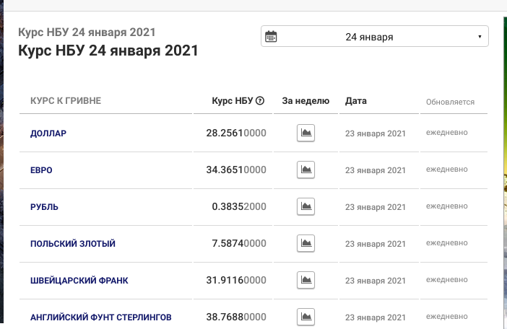Image resolution: width=507 pixels, height=329 pixels.
Task: Select the dollar rate 28.25610000
Action: point(236,133)
